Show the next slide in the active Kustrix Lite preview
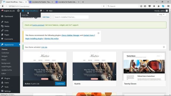The width and height of the screenshot is (171, 96). 66,74
